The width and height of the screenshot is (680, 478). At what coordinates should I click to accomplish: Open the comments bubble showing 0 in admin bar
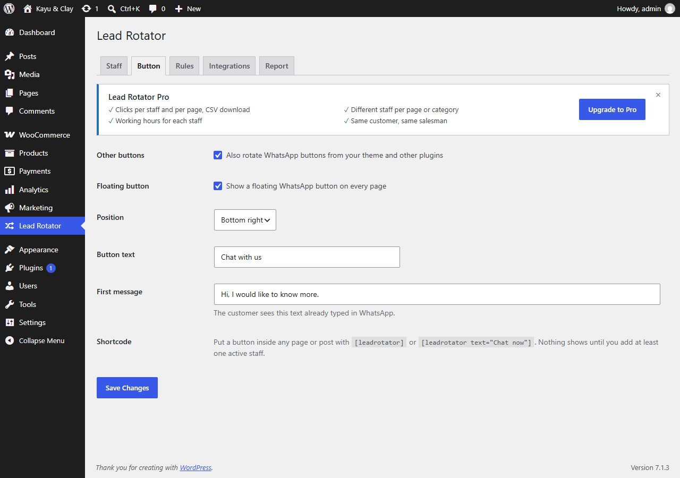pyautogui.click(x=152, y=8)
